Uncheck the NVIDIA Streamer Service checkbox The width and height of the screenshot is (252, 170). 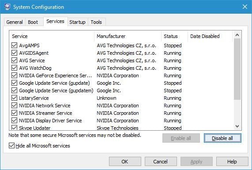tap(14, 113)
